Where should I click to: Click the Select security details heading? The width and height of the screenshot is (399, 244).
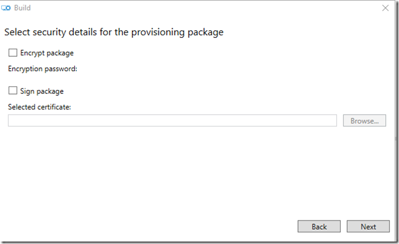(x=114, y=33)
